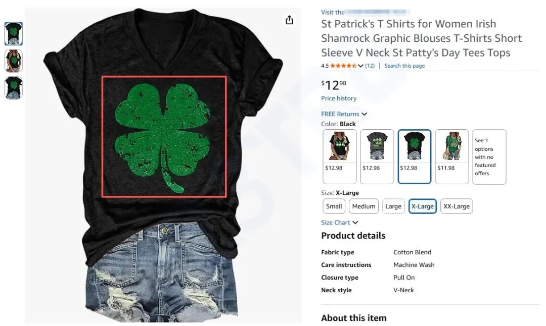The image size is (546, 326).
Task: Select size Small
Action: coord(334,206)
